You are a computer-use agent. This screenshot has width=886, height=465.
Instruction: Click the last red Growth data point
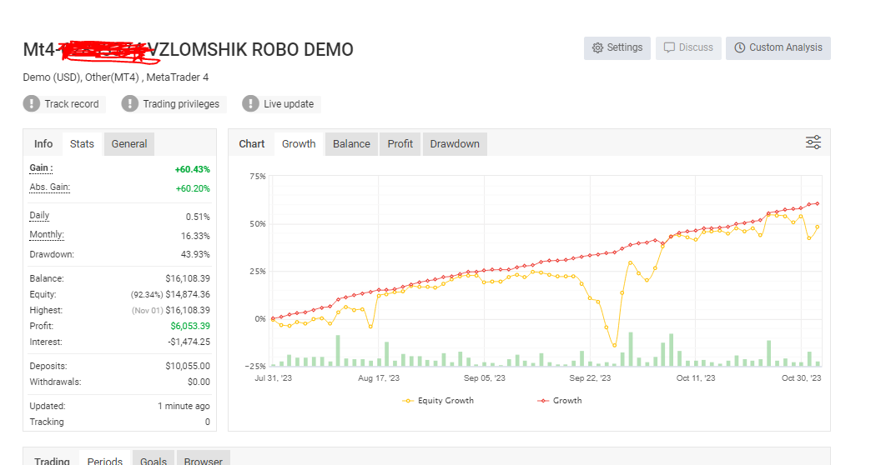(817, 203)
